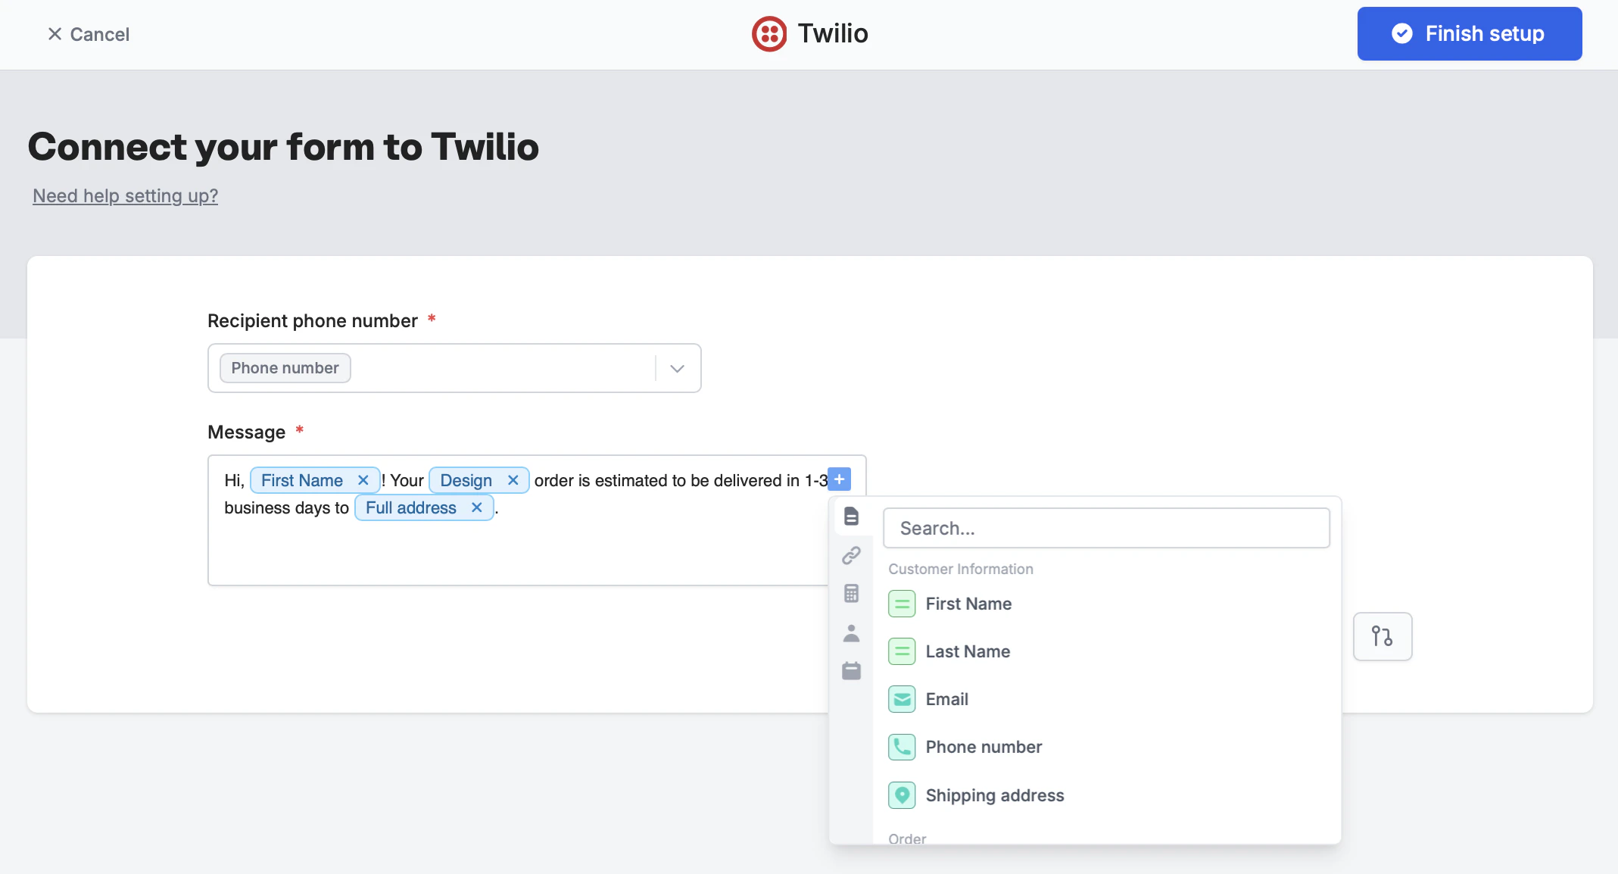The width and height of the screenshot is (1618, 874).
Task: Choose Email from the variable list
Action: 946,699
